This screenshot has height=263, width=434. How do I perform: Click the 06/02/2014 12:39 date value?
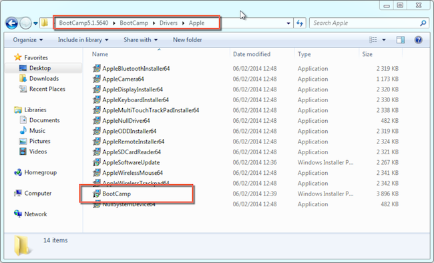click(x=254, y=194)
